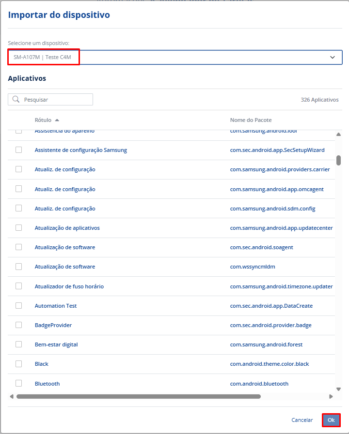
Task: Tick the Bem-estar digital checkbox
Action: click(x=19, y=344)
